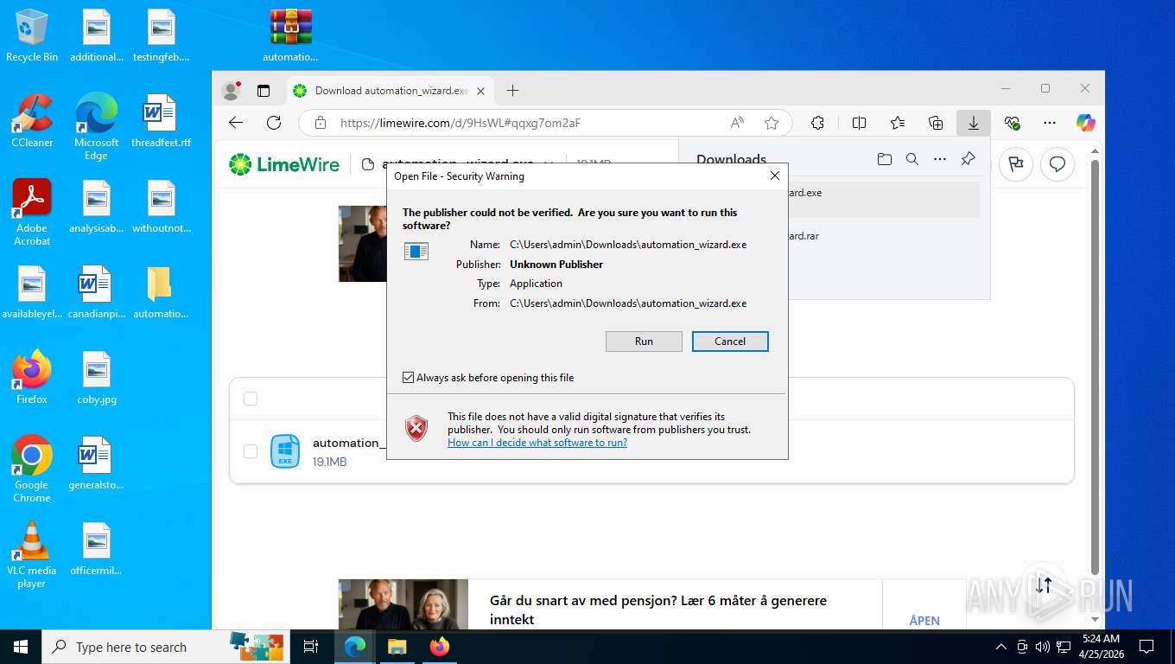Click ÅPEN button on the ad banner
Screen dimensions: 1175x664
click(x=924, y=621)
